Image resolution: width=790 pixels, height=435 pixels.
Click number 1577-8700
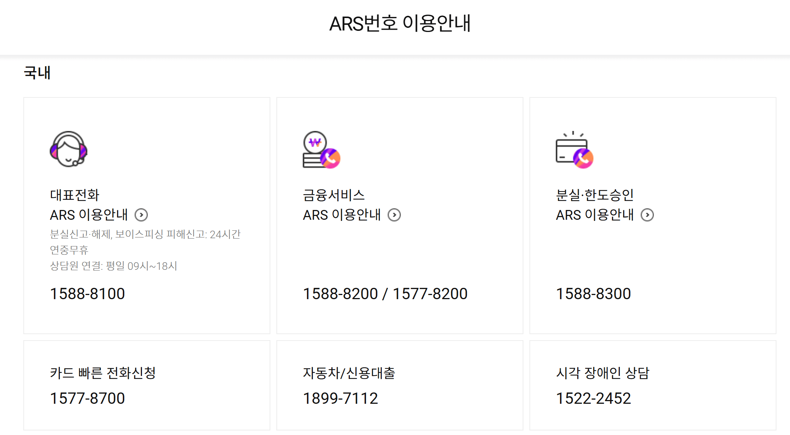coord(87,398)
